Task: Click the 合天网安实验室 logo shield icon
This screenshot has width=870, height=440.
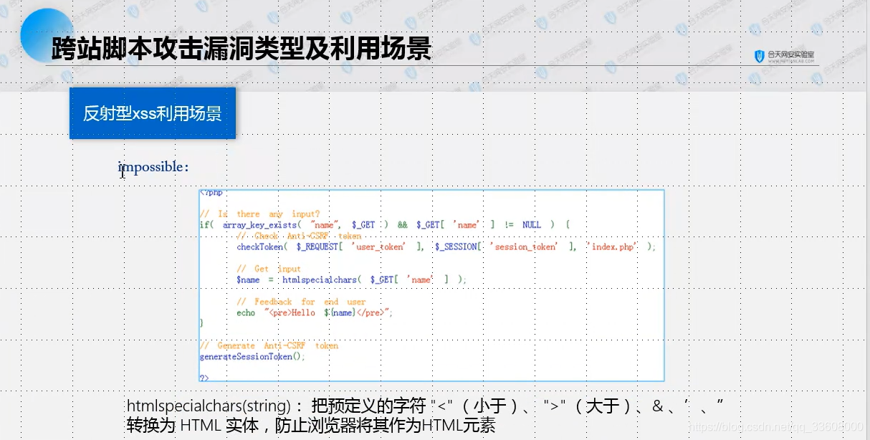Action: pos(760,56)
